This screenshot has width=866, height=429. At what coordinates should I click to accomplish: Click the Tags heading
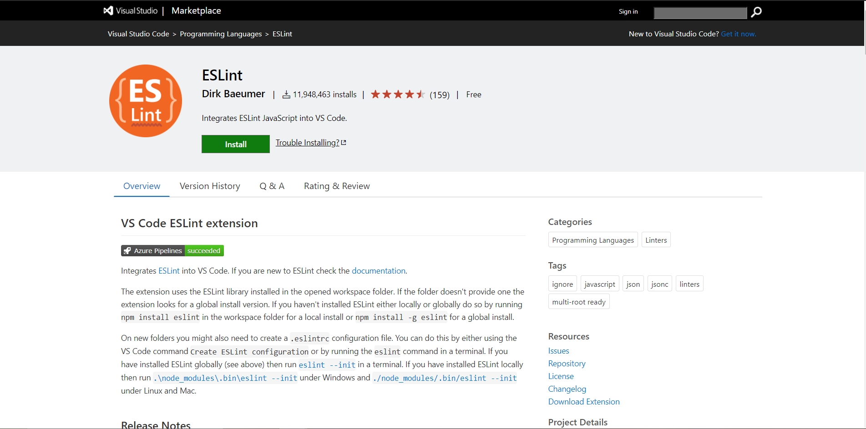(x=557, y=265)
